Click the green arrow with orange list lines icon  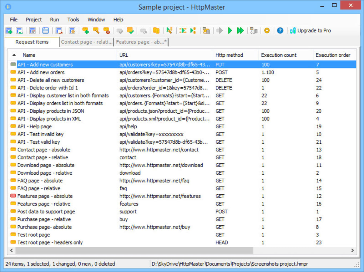coord(183,31)
